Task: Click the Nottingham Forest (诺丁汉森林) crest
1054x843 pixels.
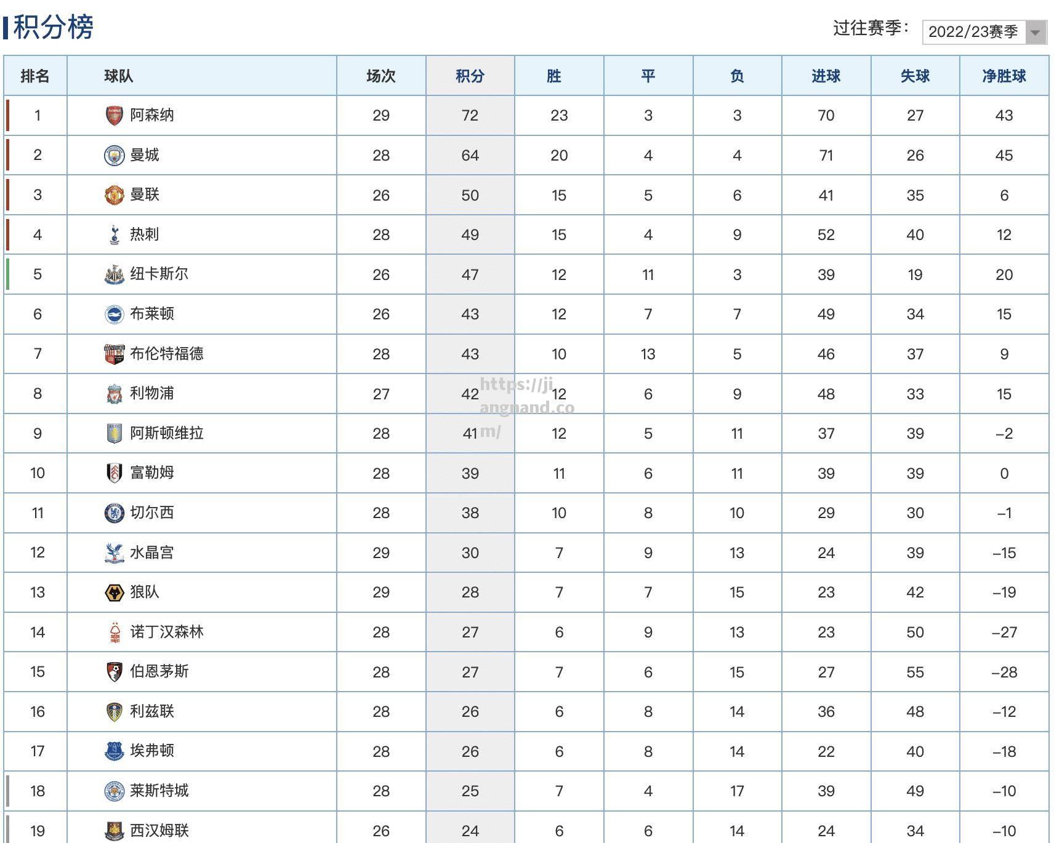Action: click(x=115, y=632)
